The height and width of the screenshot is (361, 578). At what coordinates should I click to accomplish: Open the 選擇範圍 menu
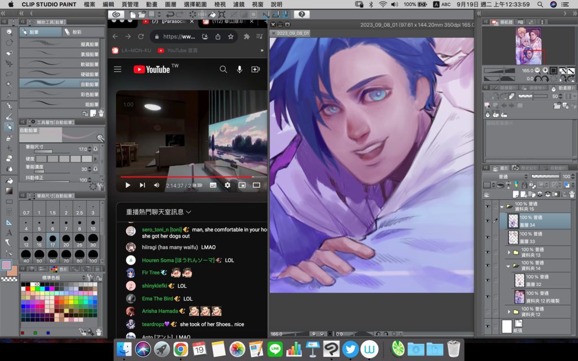(195, 5)
